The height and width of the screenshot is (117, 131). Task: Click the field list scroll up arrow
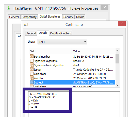(x=117, y=51)
